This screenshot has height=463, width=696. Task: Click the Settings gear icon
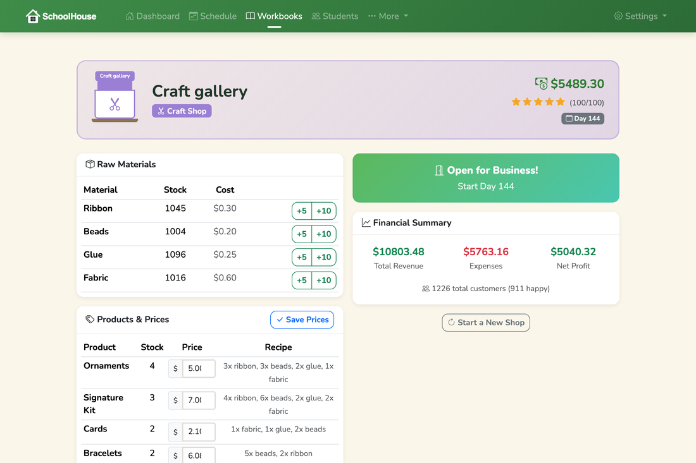coord(618,16)
